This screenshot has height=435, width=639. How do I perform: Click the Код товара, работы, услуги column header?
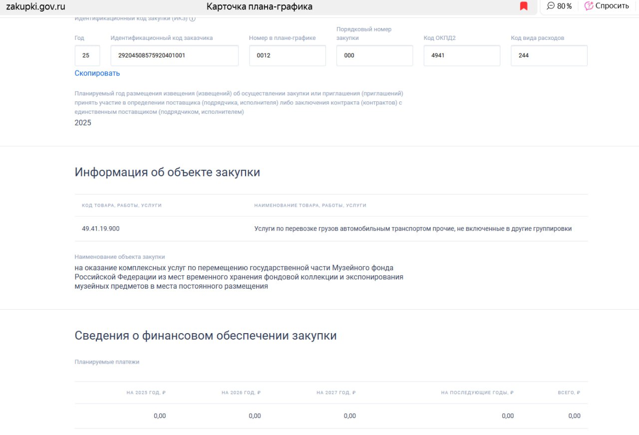pyautogui.click(x=122, y=205)
